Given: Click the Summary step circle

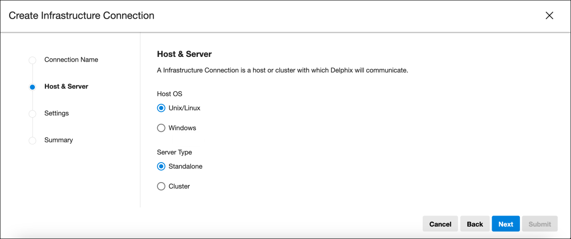Looking at the screenshot, I should point(33,141).
